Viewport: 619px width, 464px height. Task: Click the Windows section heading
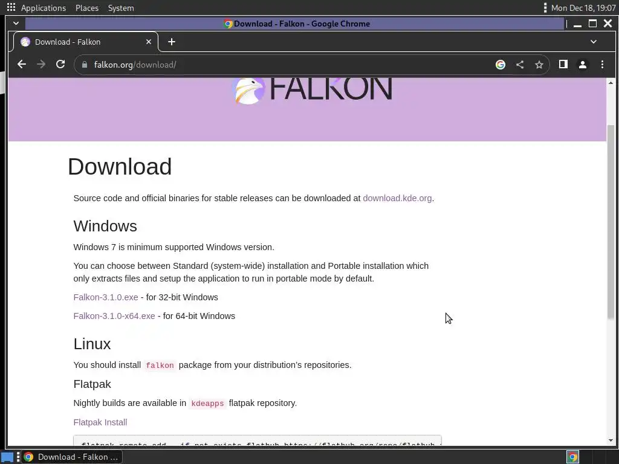pos(105,226)
